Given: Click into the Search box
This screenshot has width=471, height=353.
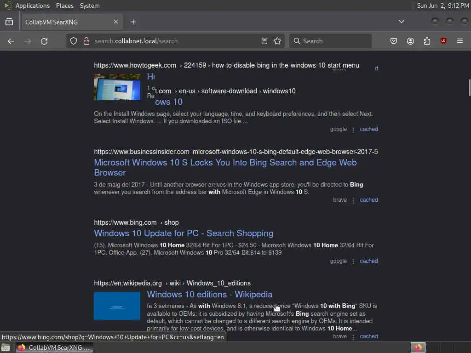Looking at the screenshot, I should pyautogui.click(x=330, y=41).
